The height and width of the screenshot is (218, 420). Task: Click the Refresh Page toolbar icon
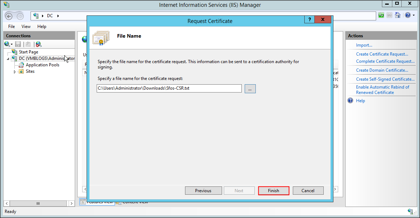click(x=381, y=15)
